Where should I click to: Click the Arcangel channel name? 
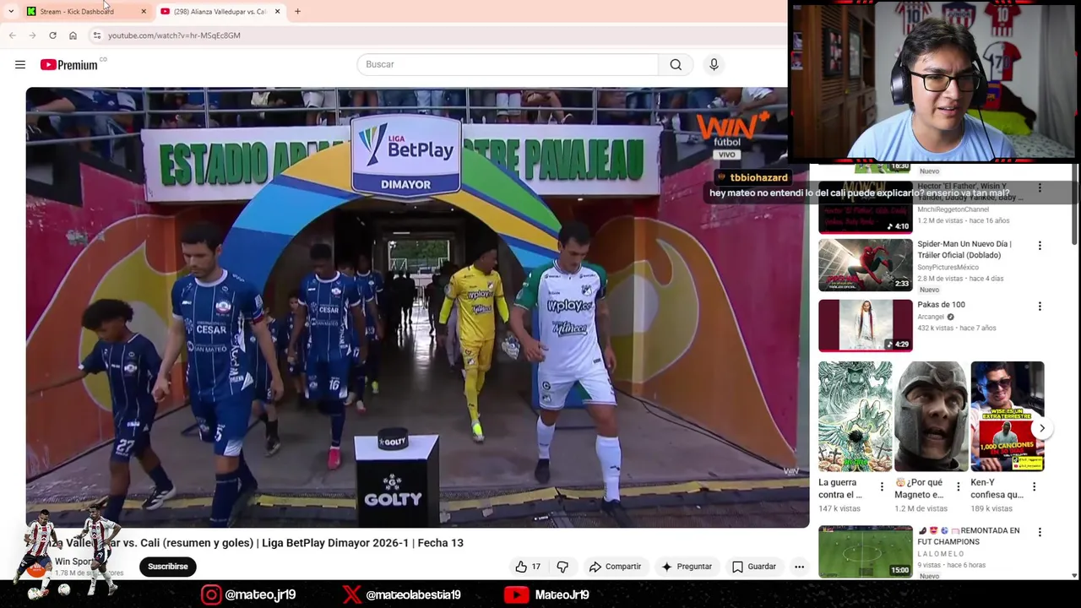click(x=931, y=318)
